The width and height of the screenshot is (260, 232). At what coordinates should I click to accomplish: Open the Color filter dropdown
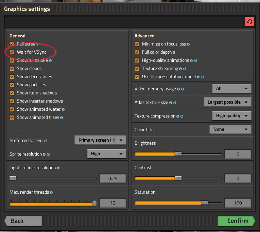(230, 129)
